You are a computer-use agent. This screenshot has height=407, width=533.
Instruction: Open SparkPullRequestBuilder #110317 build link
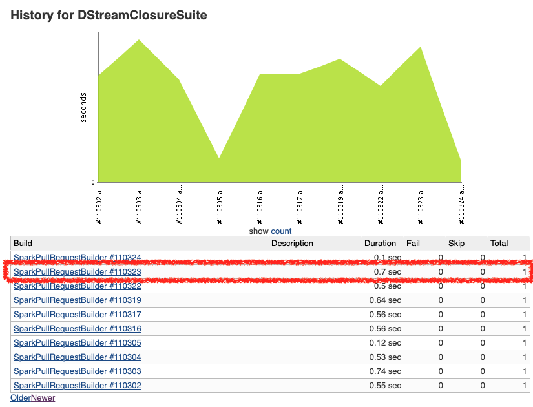[x=77, y=315]
